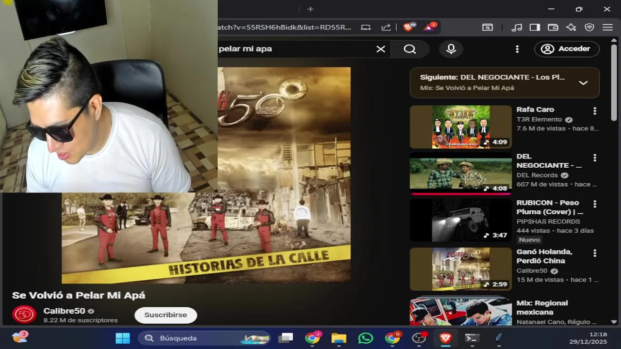Open Brave VPN shield icon
The height and width of the screenshot is (349, 621).
tap(589, 28)
